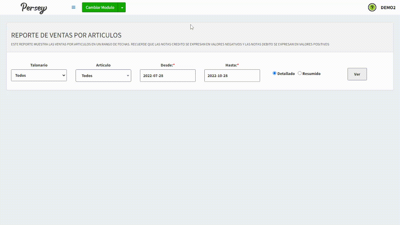Toggle the hamburger sidebar menu icon
This screenshot has width=400, height=225.
(x=73, y=7)
